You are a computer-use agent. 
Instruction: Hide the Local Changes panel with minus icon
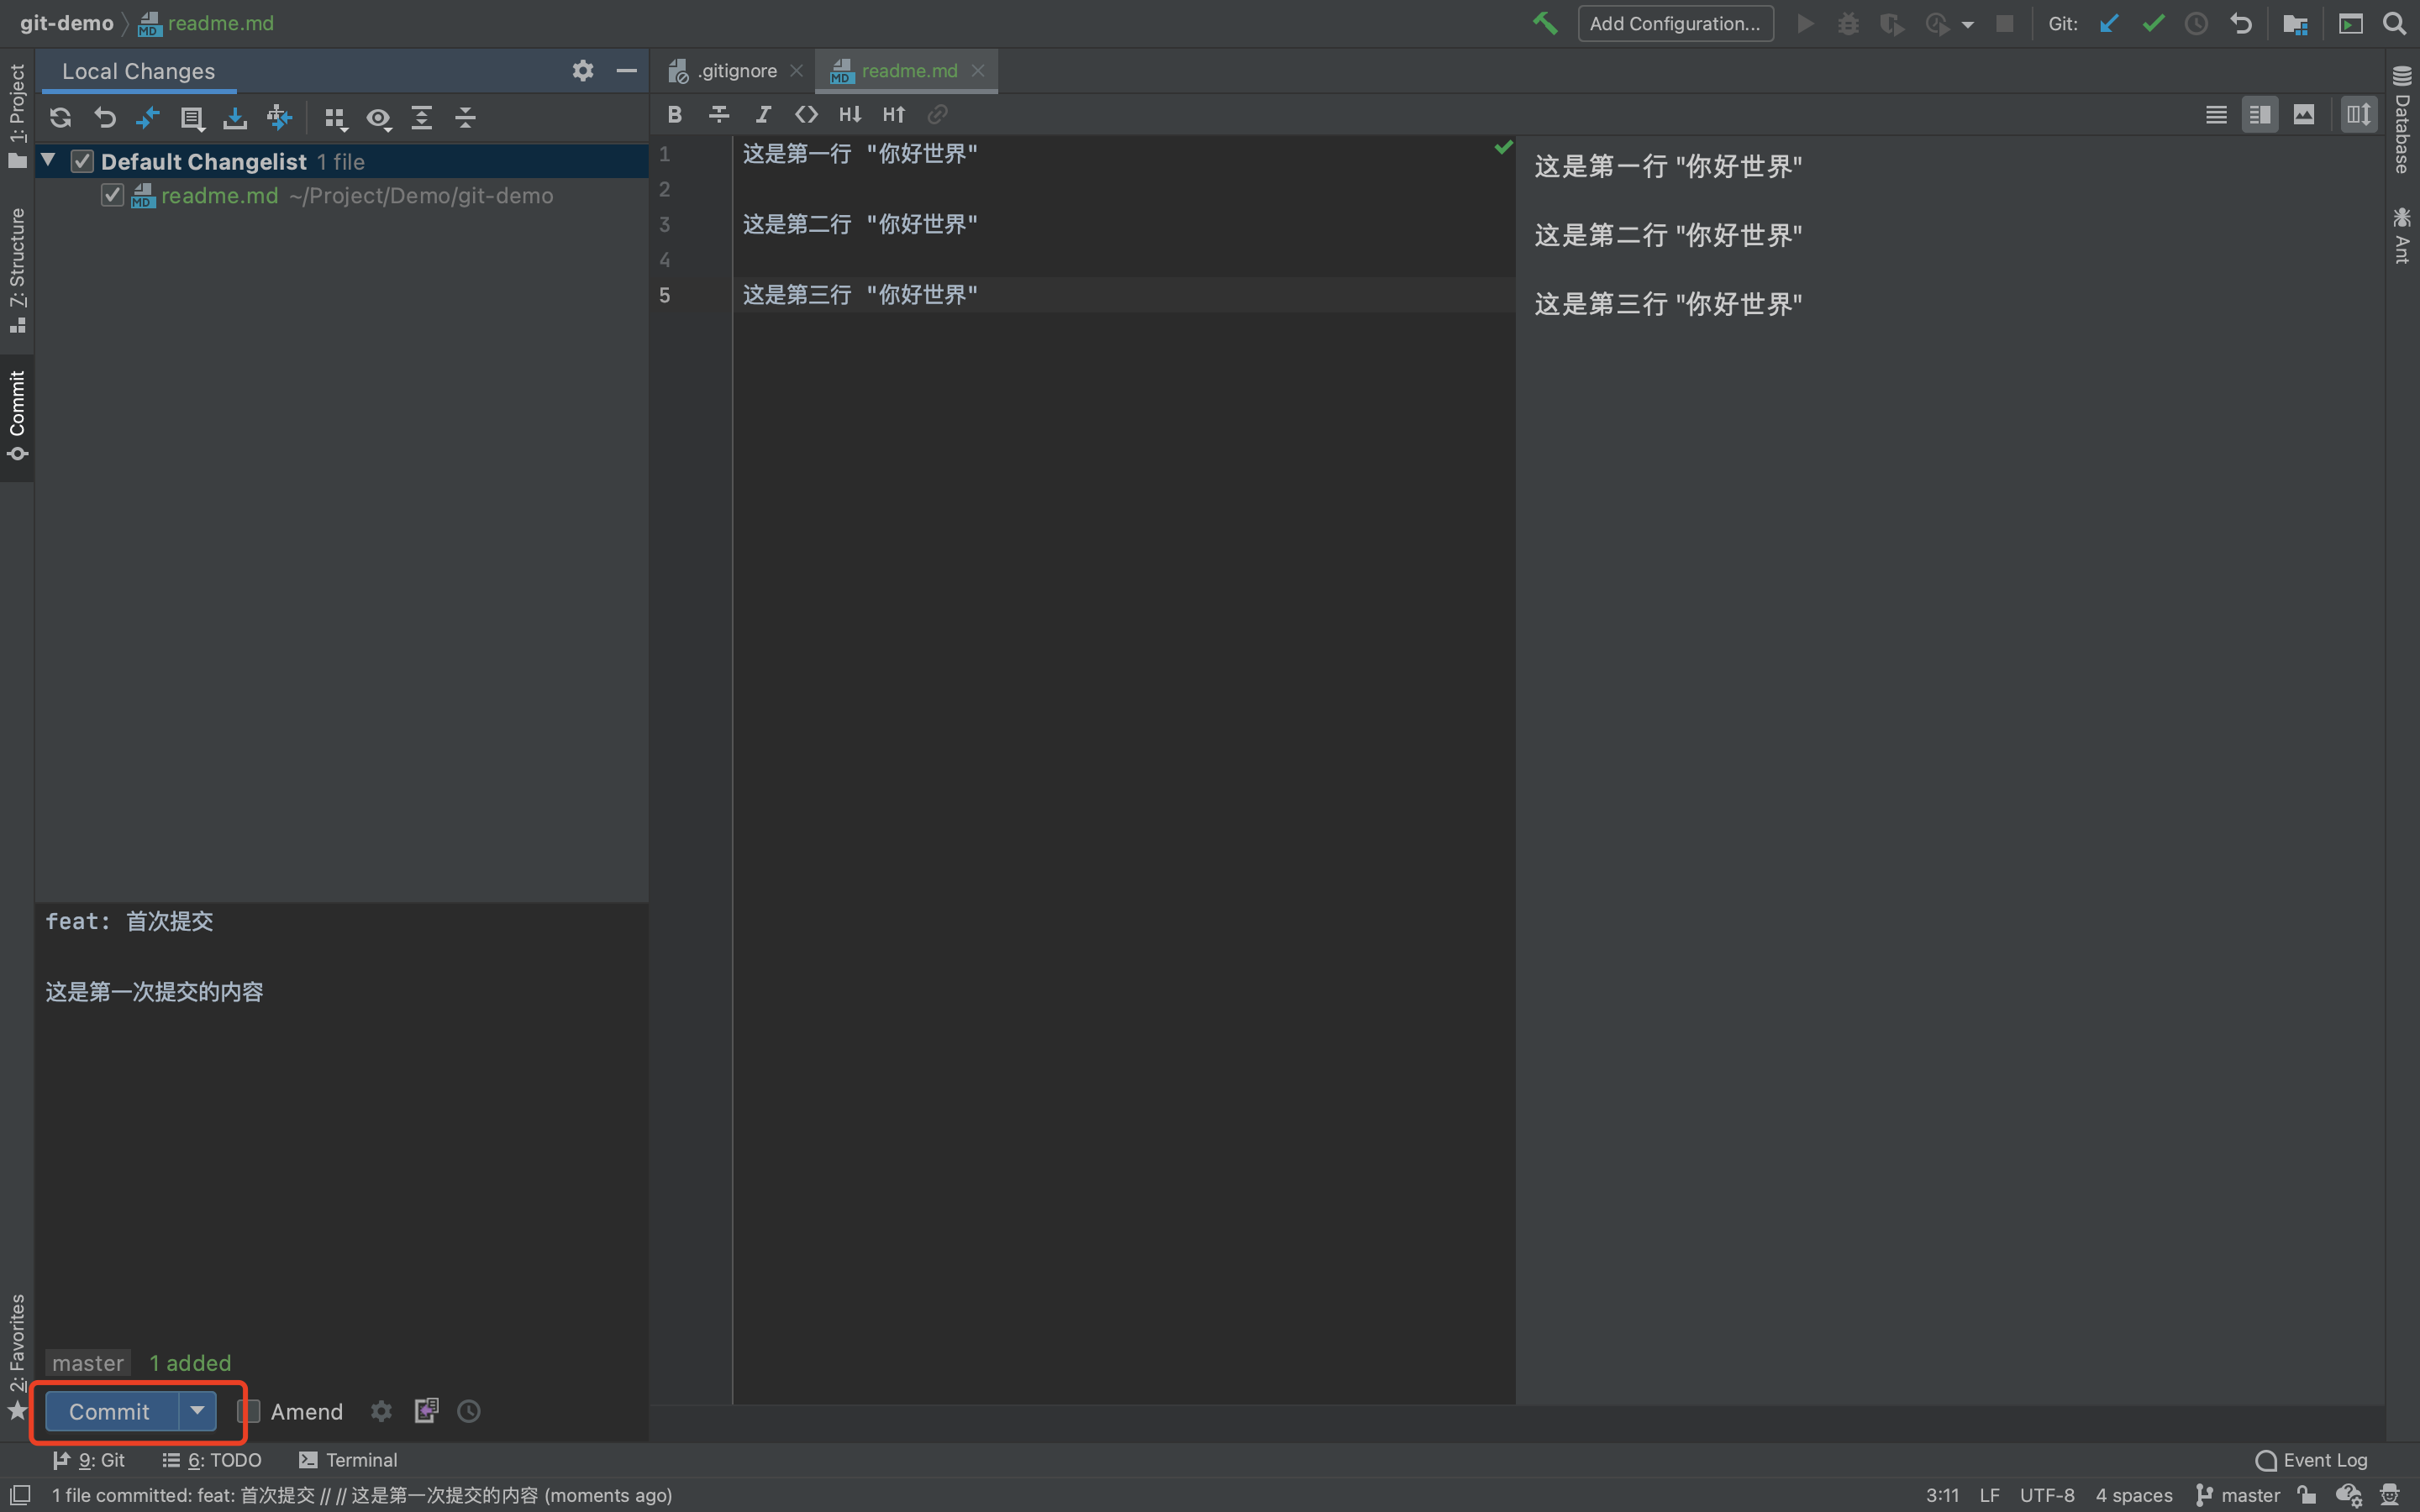coord(627,71)
